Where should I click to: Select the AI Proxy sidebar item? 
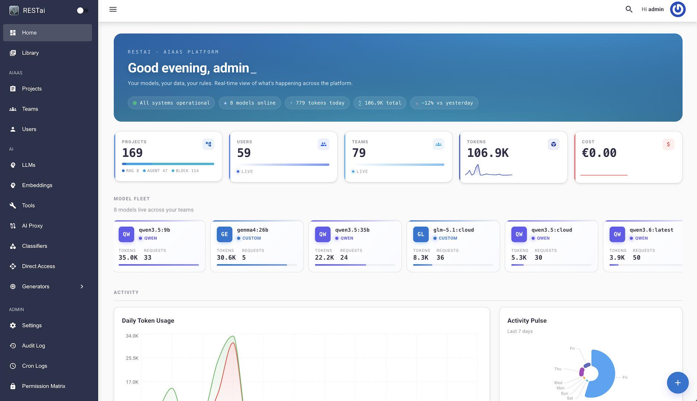(x=32, y=226)
